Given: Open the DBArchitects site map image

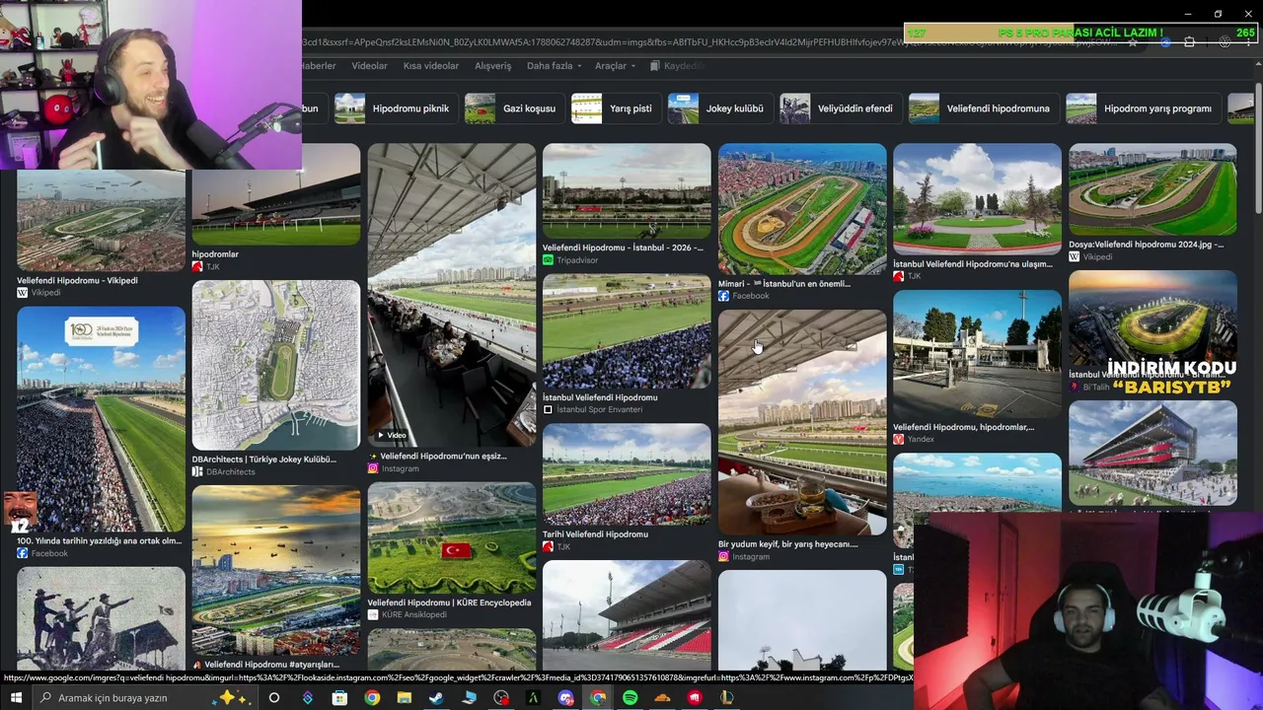Looking at the screenshot, I should point(276,365).
